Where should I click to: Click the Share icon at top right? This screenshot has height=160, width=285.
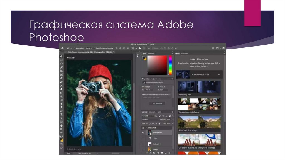pos(223,48)
